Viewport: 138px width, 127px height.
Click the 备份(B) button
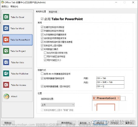pos(83,123)
